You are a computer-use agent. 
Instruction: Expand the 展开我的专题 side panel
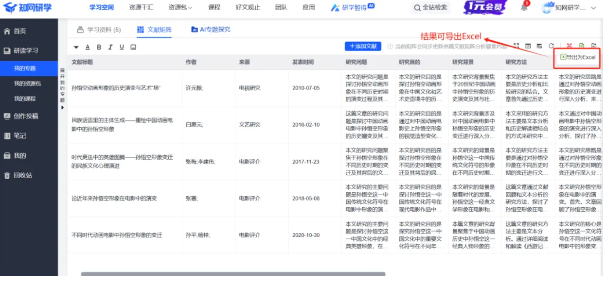[62, 89]
